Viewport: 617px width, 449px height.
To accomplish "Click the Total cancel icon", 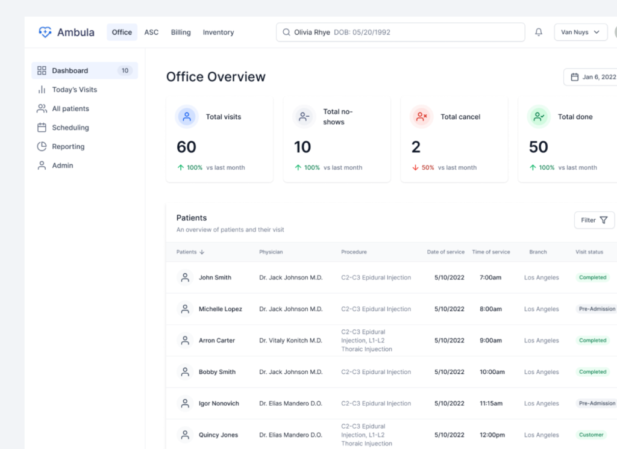I will pyautogui.click(x=422, y=117).
